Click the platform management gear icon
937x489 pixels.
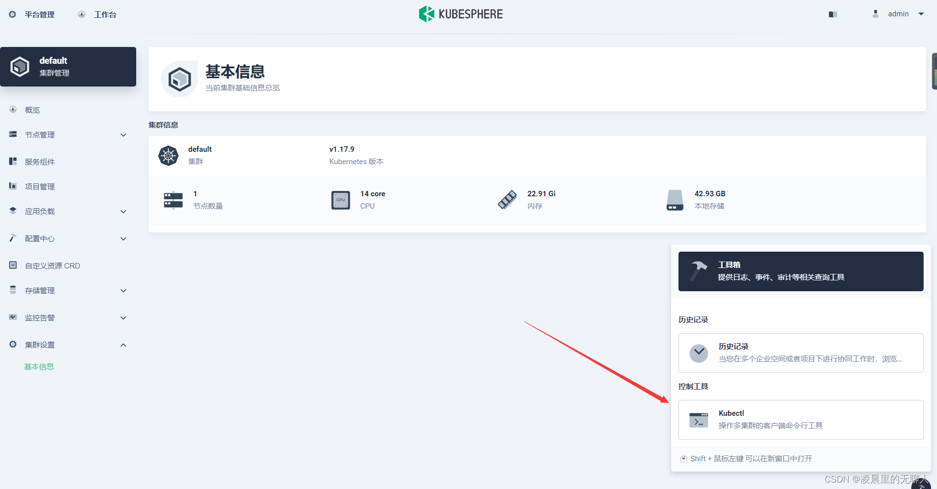tap(12, 14)
